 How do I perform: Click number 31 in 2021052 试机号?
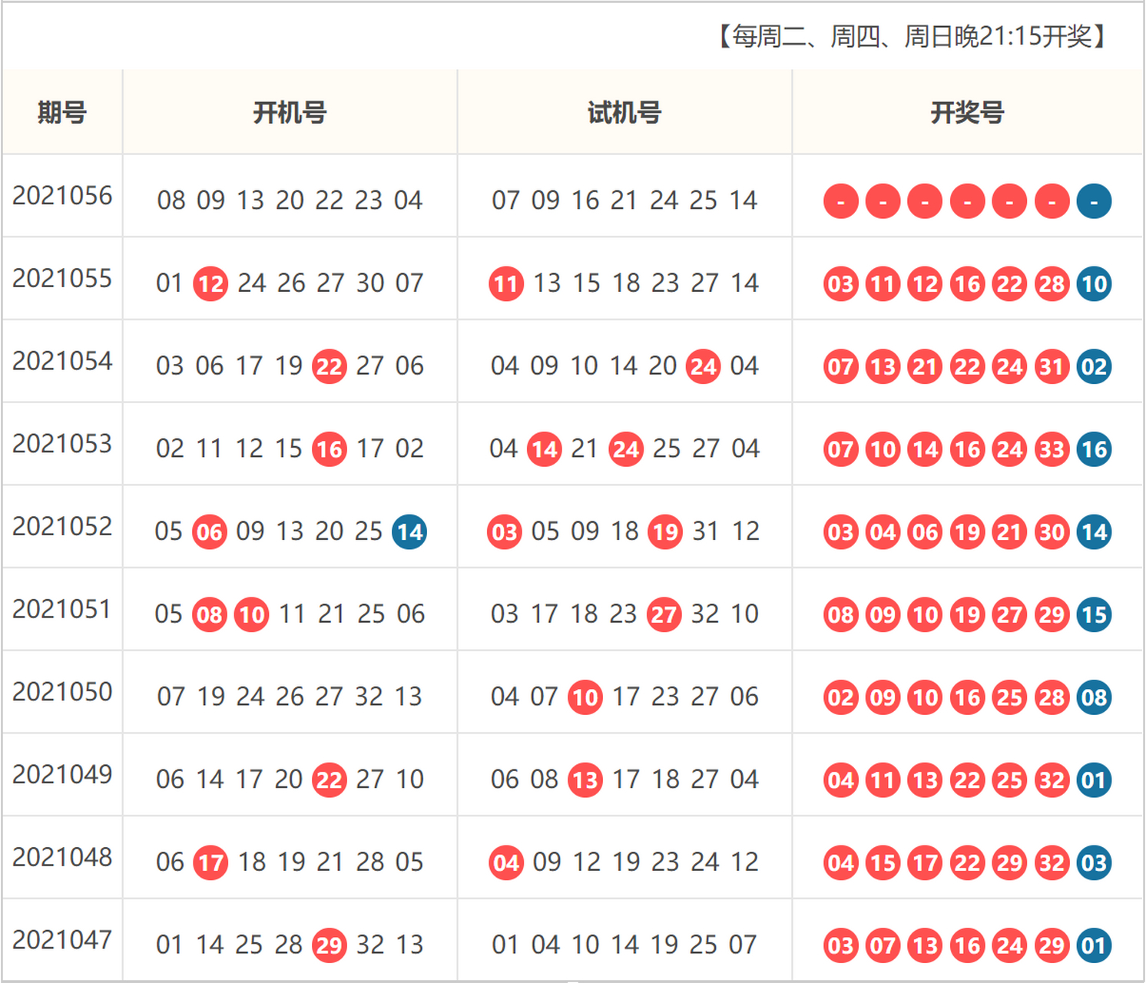(705, 531)
